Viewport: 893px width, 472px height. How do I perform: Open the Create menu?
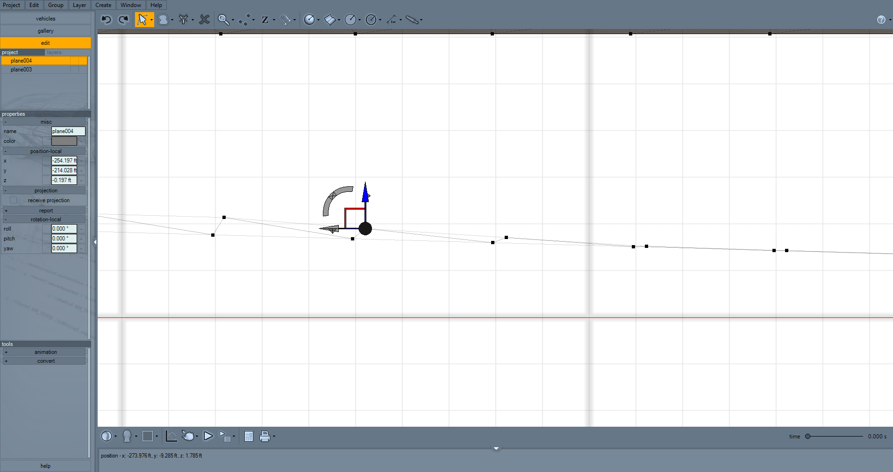(x=103, y=5)
